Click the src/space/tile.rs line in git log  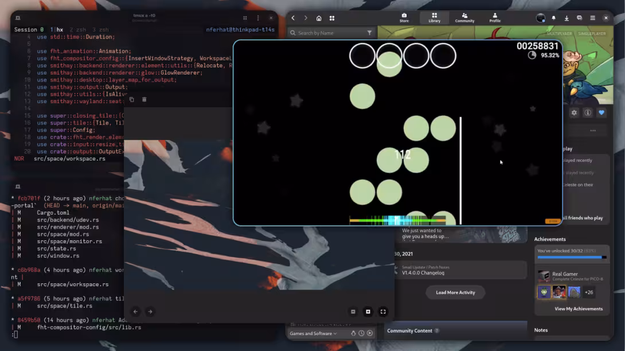(x=65, y=306)
